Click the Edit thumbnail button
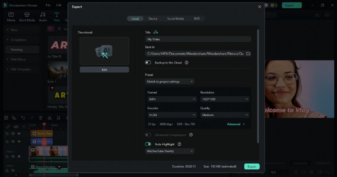The image size is (337, 177). click(104, 70)
